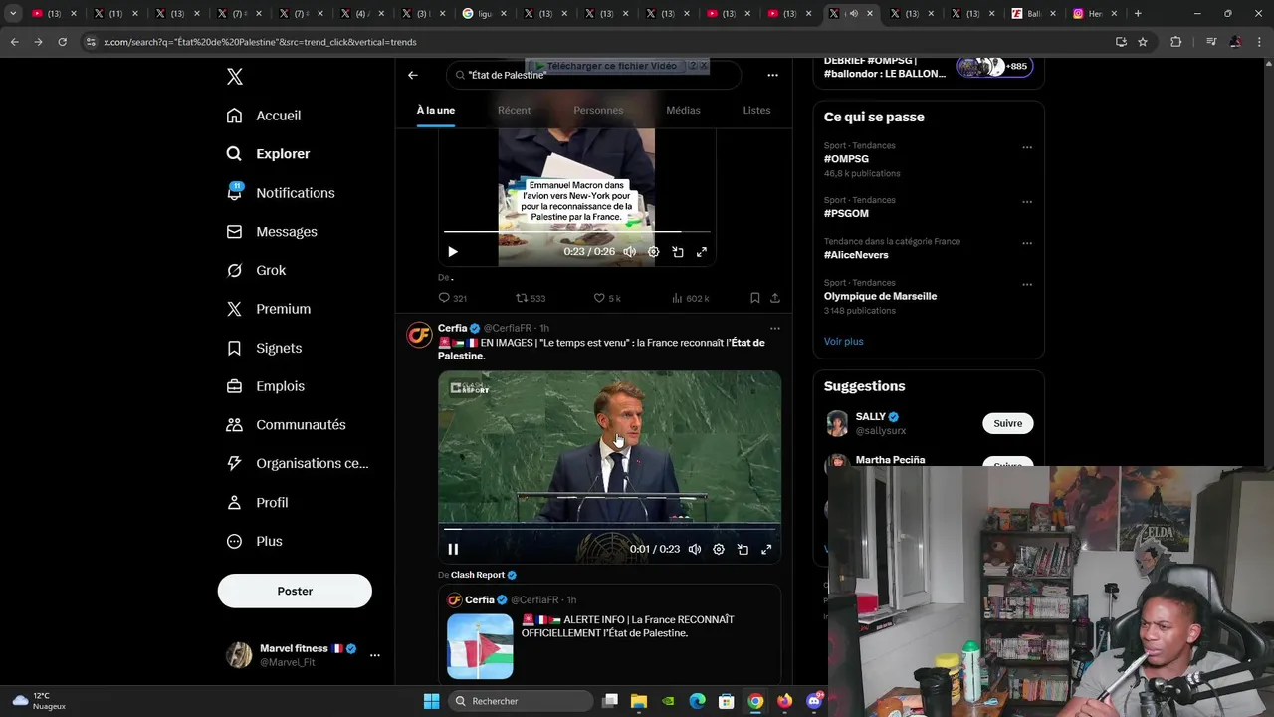1274x717 pixels.
Task: Seek the UN video progress bar
Action: [610, 529]
